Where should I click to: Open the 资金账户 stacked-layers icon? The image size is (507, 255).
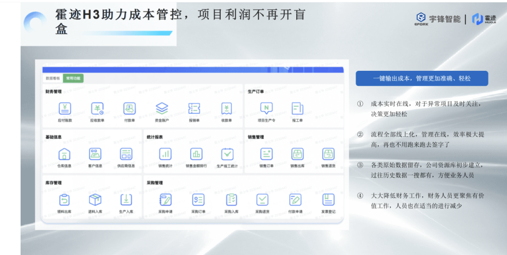point(161,108)
